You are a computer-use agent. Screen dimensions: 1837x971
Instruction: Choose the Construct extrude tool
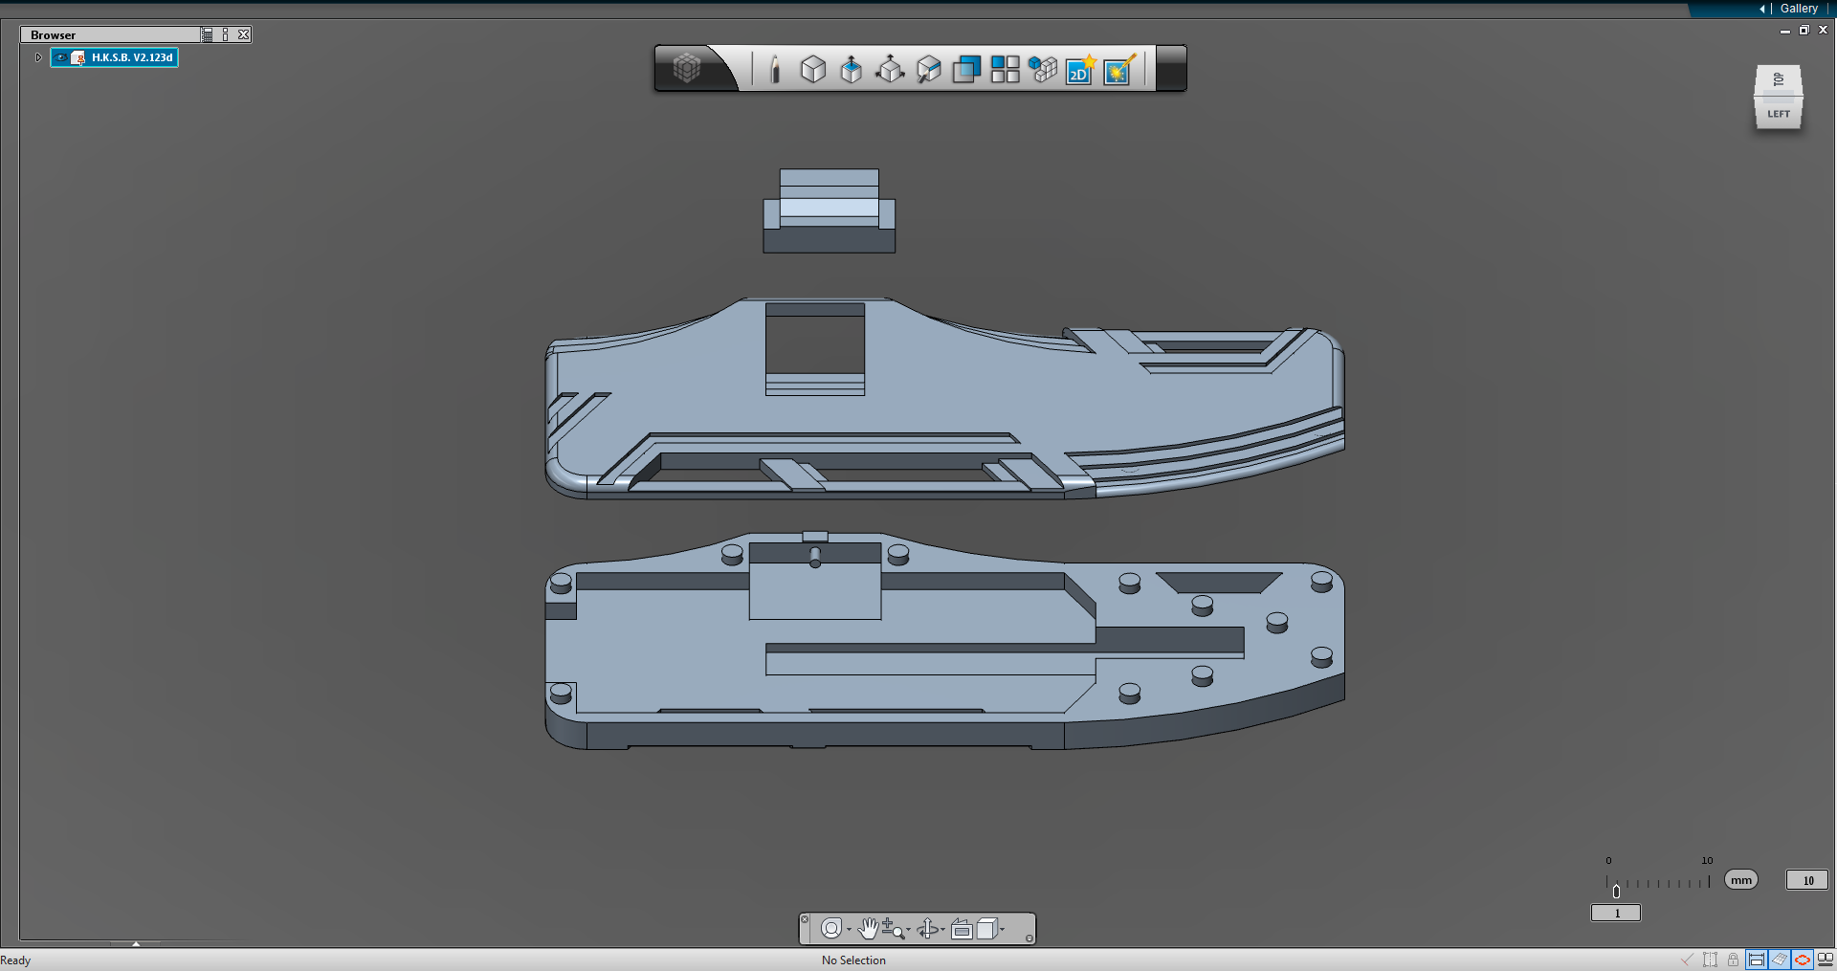851,69
